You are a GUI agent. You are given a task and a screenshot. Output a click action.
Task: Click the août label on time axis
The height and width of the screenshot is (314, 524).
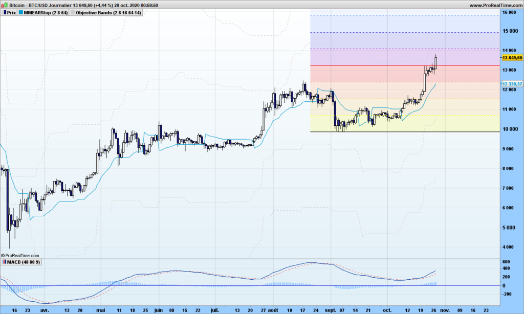[273, 310]
